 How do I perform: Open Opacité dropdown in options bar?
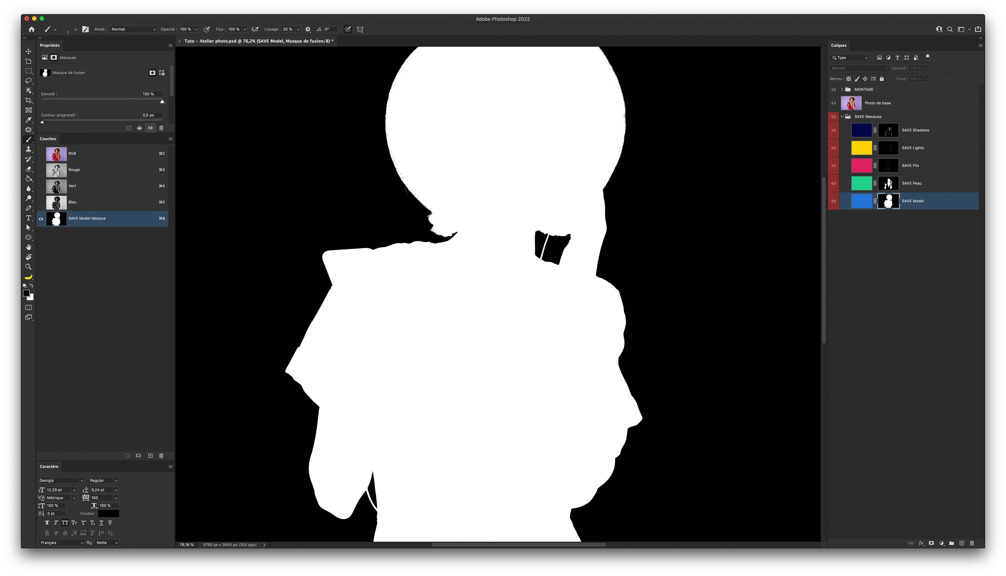click(196, 29)
